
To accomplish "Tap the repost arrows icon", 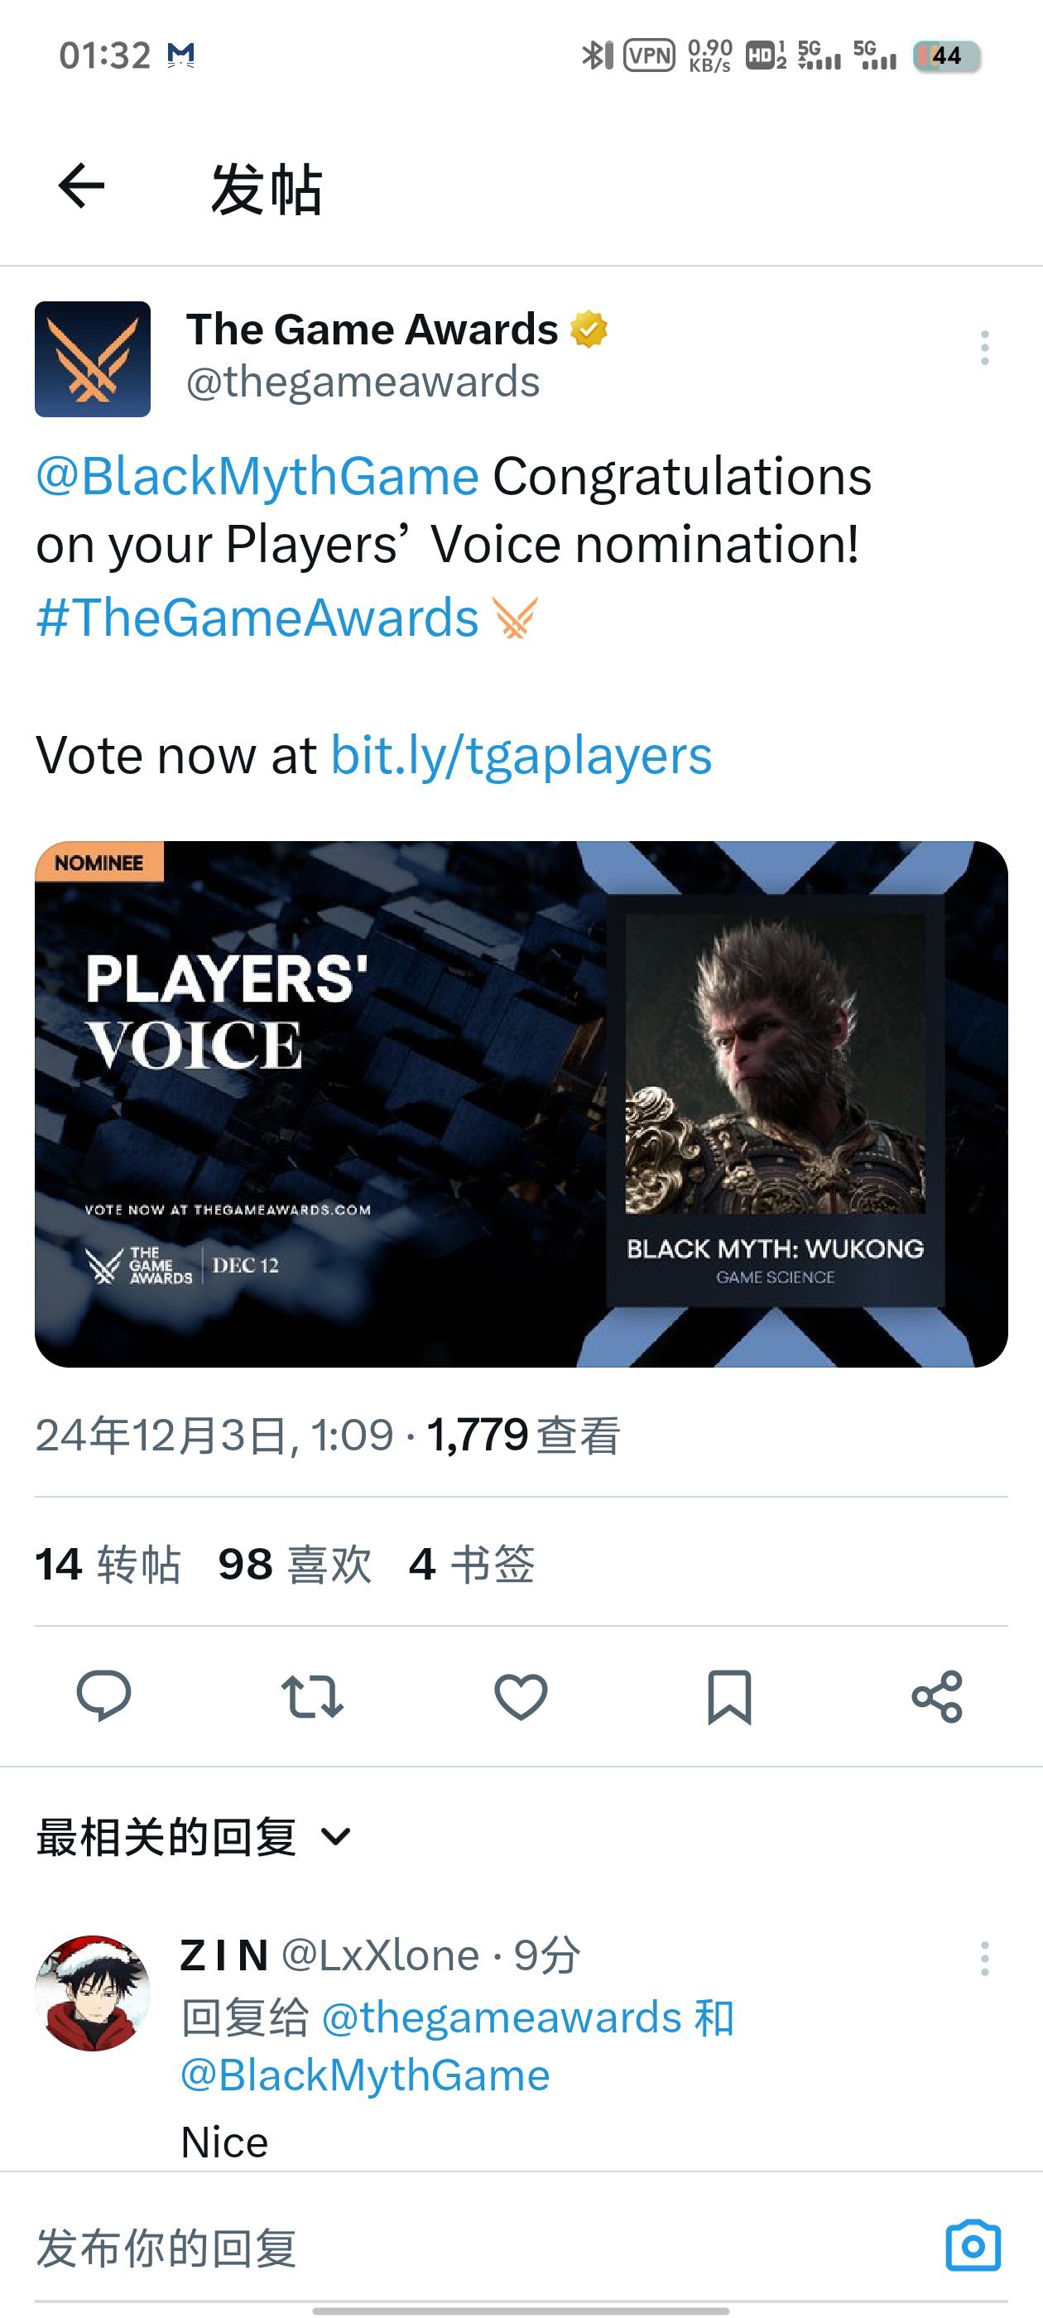I will click(312, 1696).
